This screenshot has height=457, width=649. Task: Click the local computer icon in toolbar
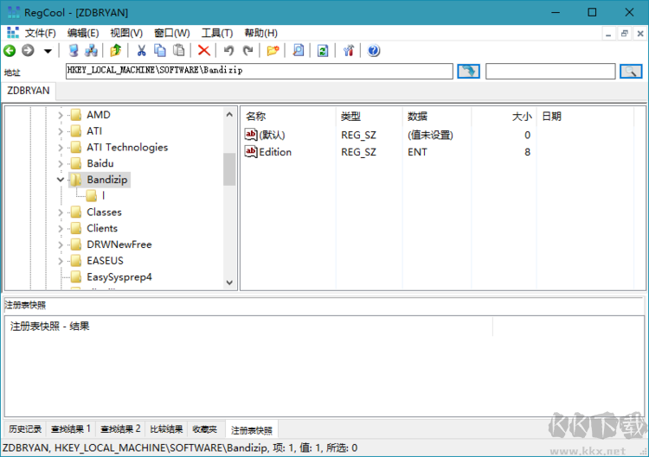click(x=74, y=50)
